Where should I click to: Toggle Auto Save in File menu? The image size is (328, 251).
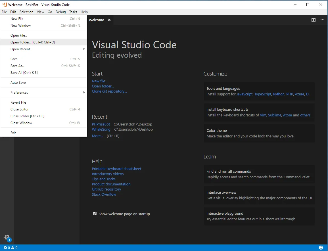pyautogui.click(x=18, y=82)
